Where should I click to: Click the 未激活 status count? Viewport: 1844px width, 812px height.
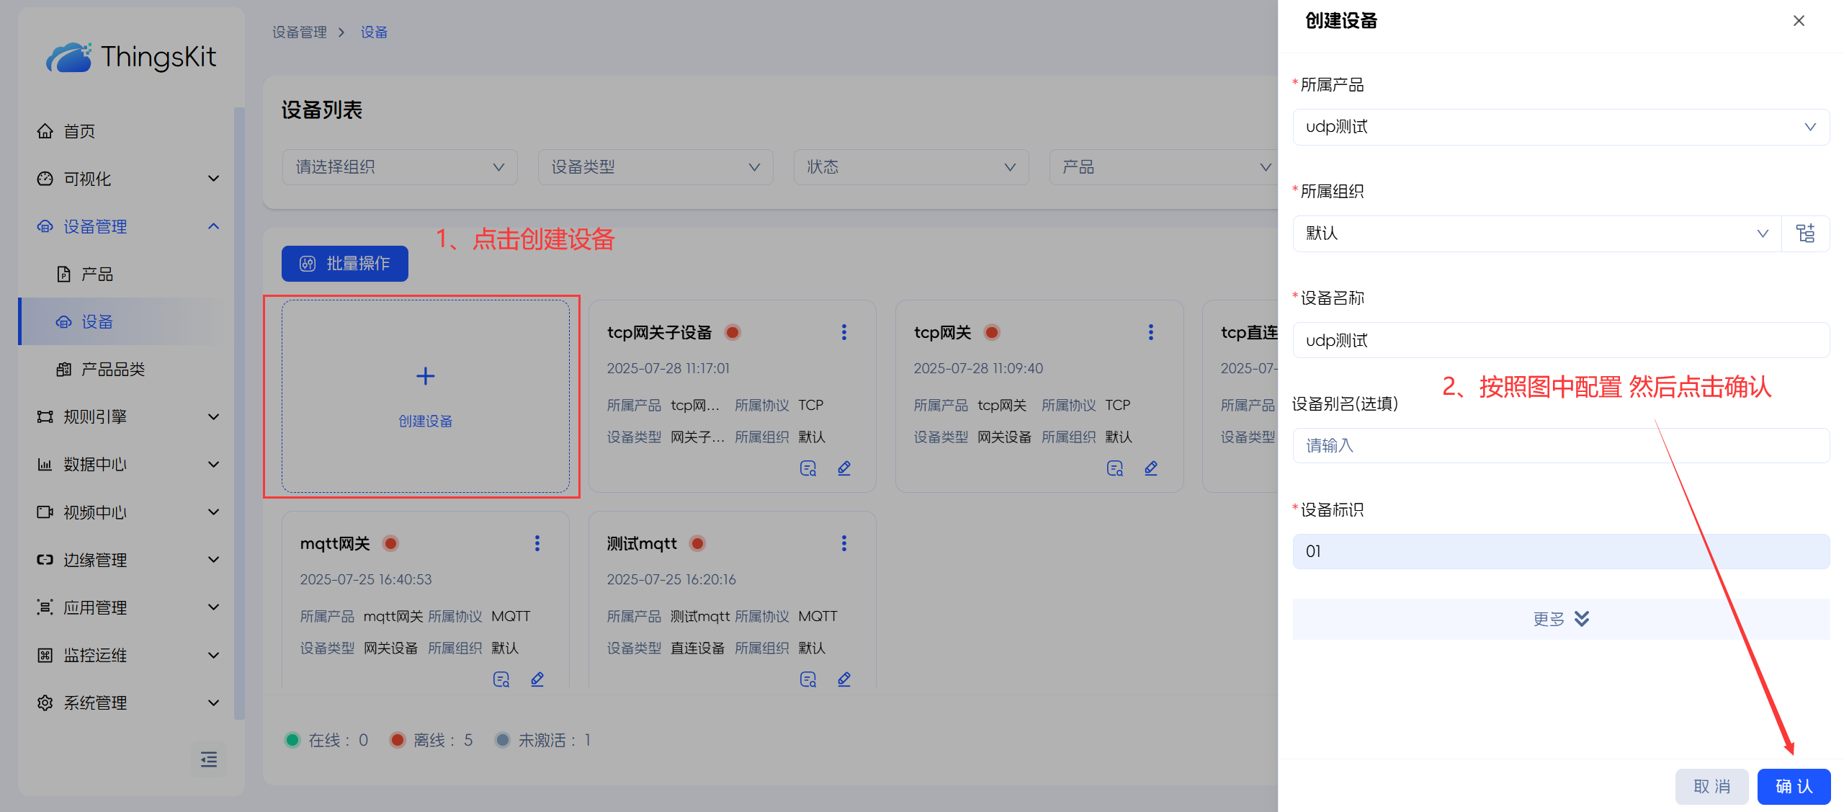[543, 740]
